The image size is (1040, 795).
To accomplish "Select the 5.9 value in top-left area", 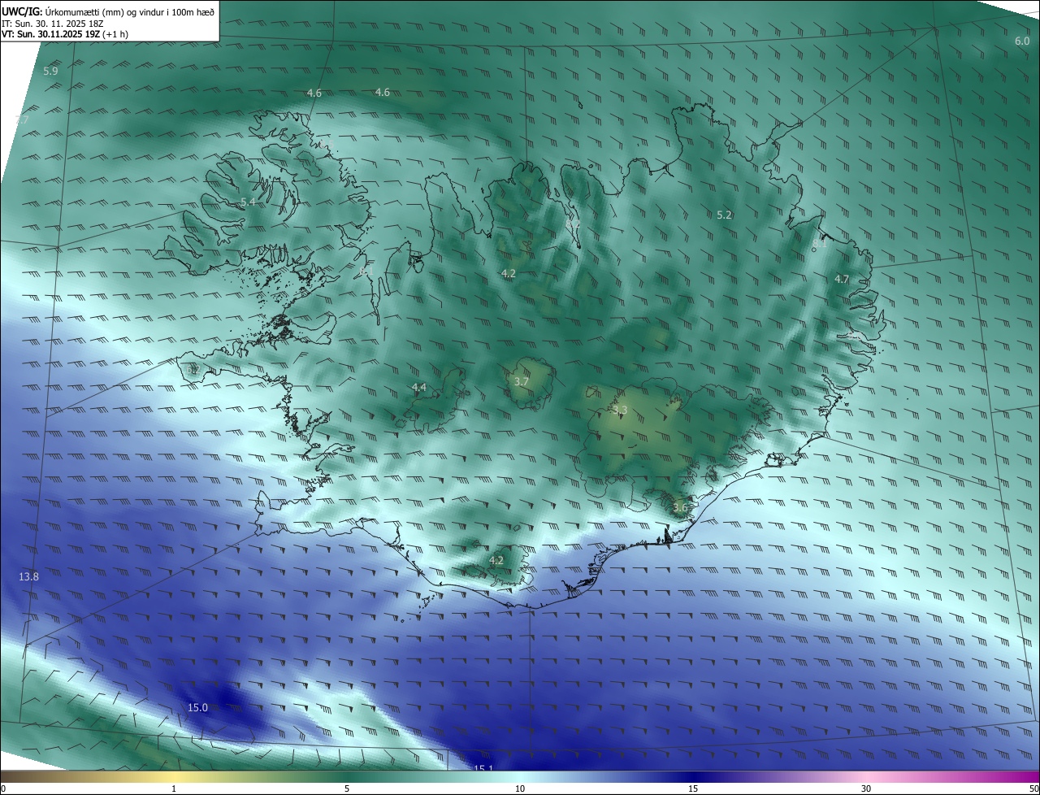I will coord(50,72).
